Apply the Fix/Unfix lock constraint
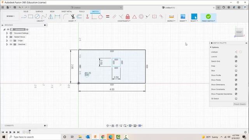 [x=128, y=16]
